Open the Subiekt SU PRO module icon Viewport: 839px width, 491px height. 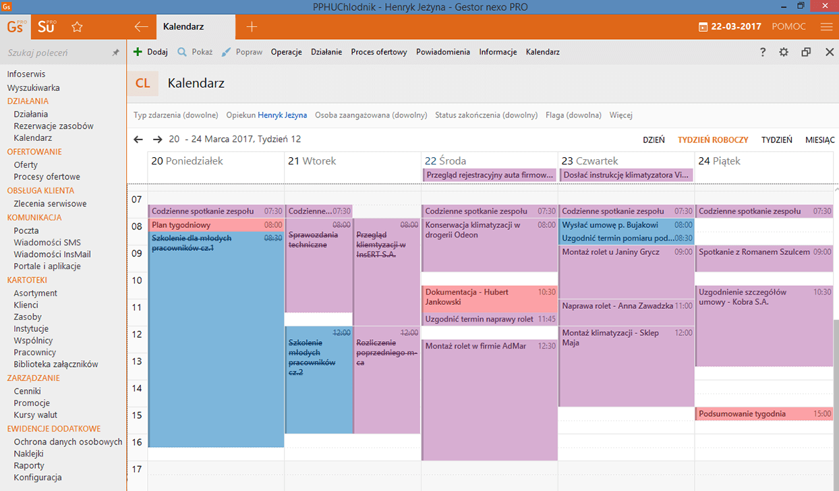click(x=47, y=27)
